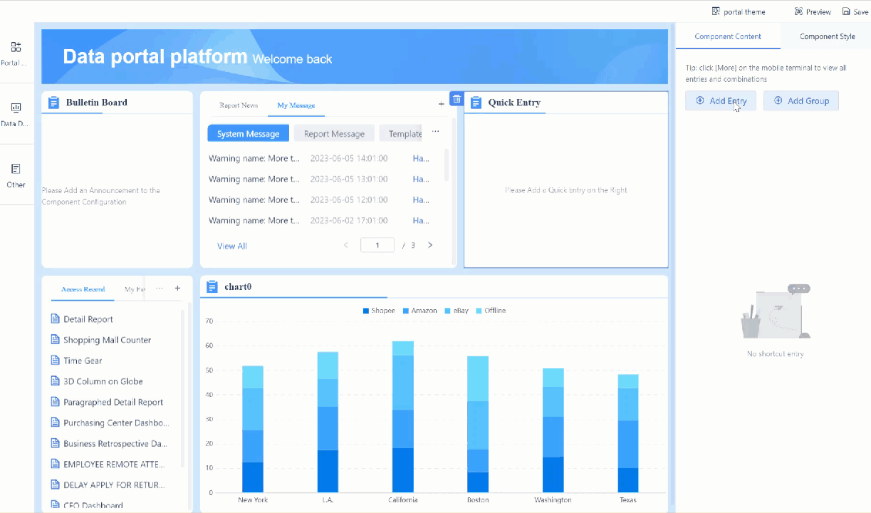Select the System Message tab
This screenshot has height=513, width=871.
248,133
